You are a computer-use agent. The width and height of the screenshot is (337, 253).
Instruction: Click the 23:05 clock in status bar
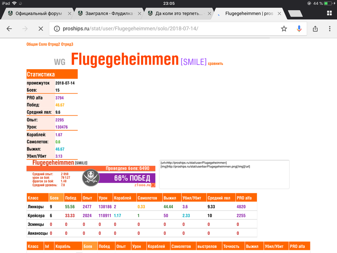[169, 3]
